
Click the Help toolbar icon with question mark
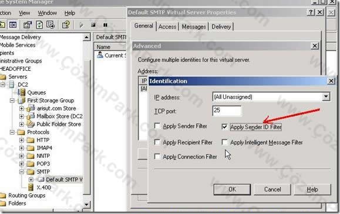[66, 25]
